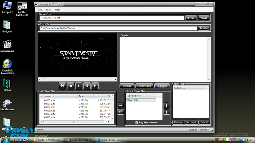This screenshot has width=255, height=143.
Task: Launch Internet Explorer from quick launch
Action: [x=28, y=140]
